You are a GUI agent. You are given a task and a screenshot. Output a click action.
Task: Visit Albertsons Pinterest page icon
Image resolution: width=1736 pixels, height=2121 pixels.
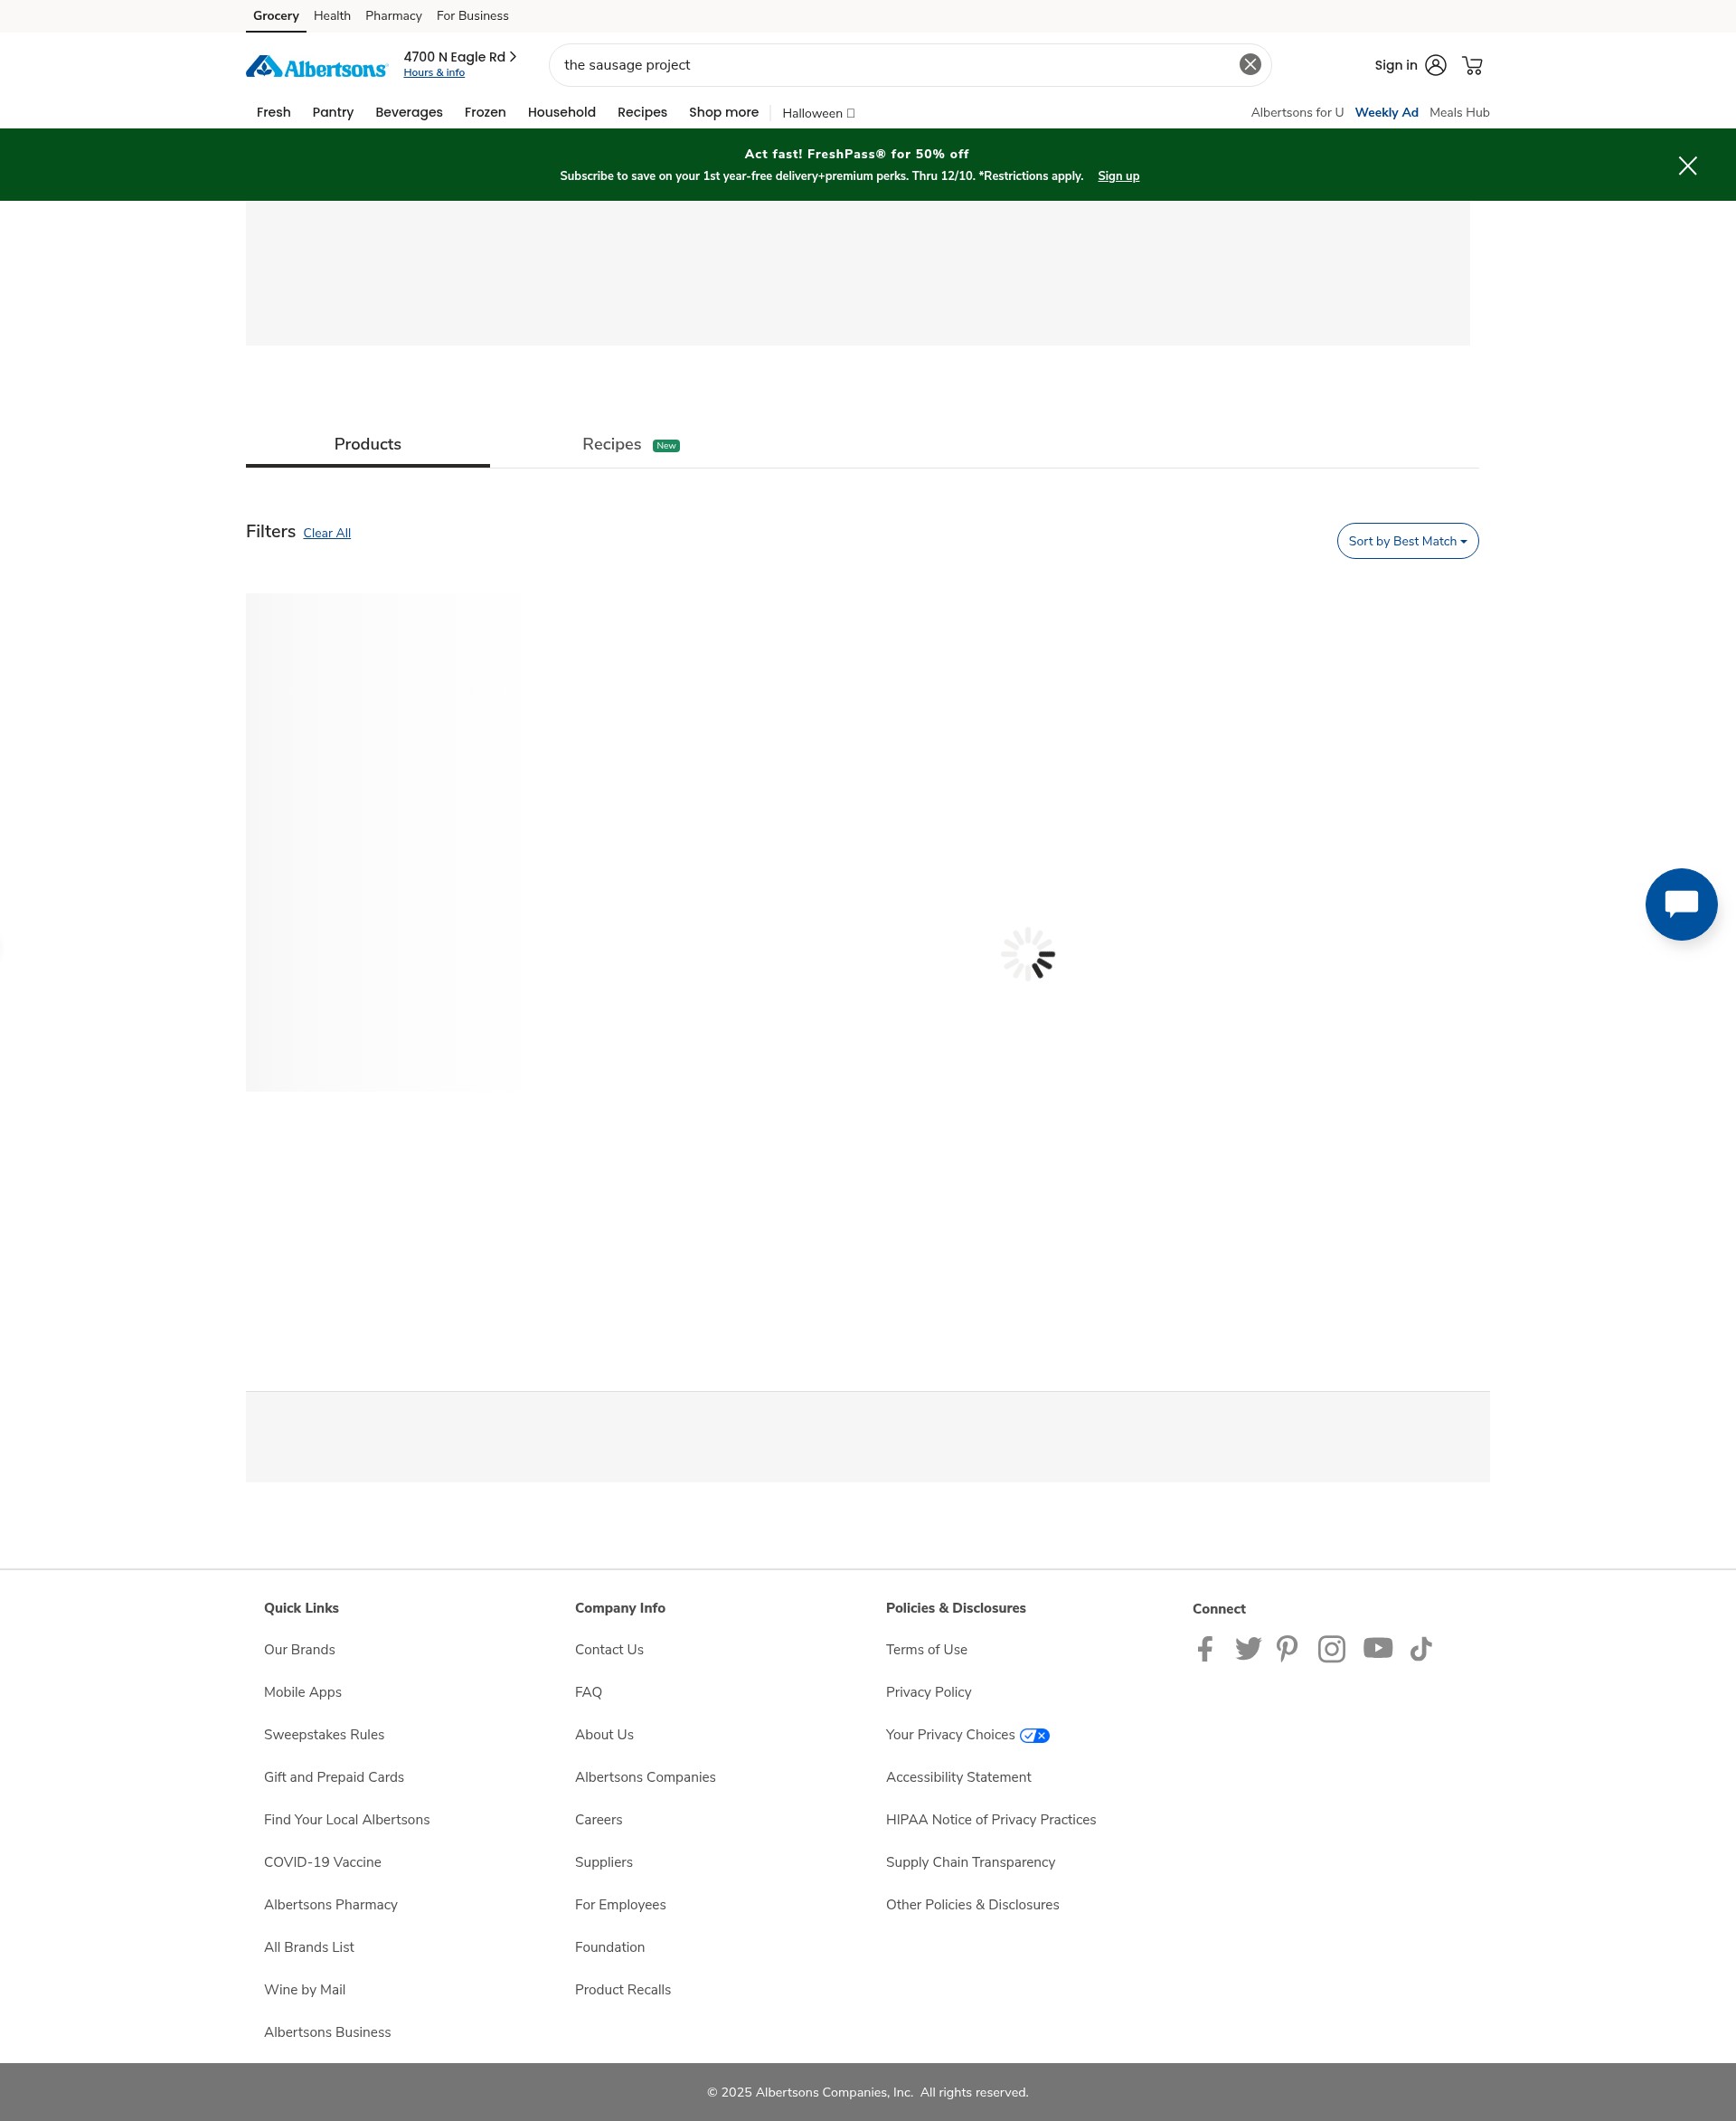(x=1287, y=1649)
